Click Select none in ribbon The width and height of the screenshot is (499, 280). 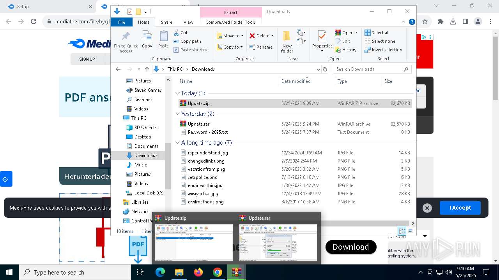tap(380, 41)
